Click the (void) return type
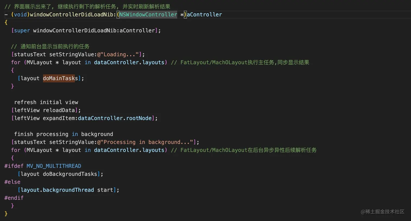 20,14
